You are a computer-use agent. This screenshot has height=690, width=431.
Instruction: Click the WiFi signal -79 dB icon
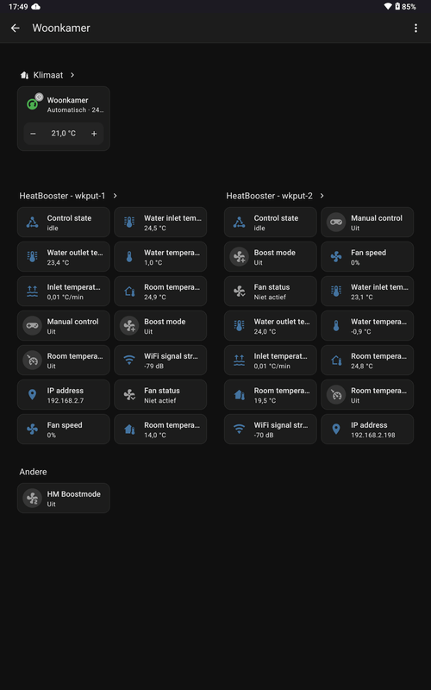coord(129,361)
